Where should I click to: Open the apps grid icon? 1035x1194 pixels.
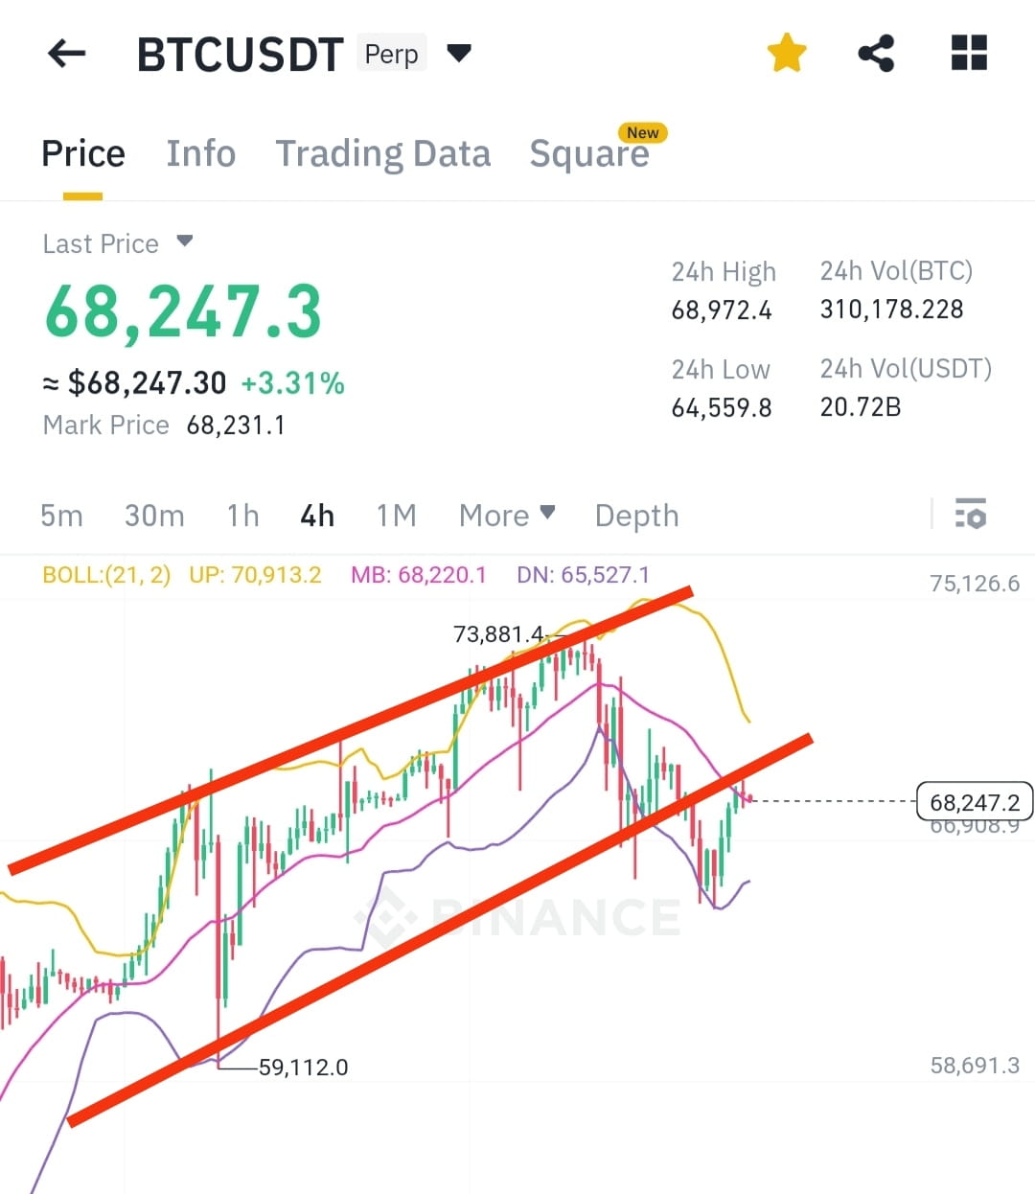tap(969, 53)
